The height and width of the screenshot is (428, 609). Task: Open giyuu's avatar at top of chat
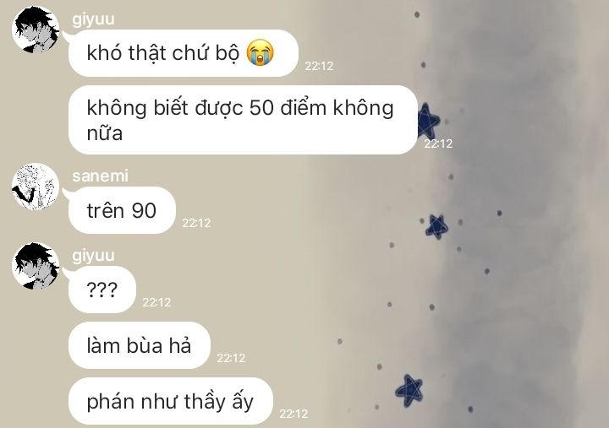point(36,30)
